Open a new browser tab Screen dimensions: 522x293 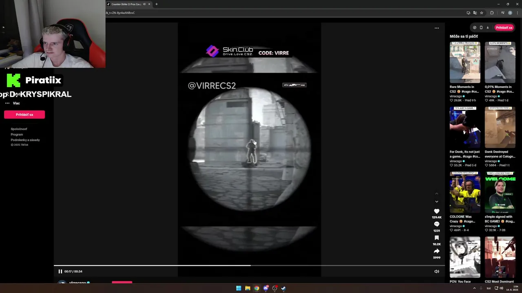click(156, 4)
